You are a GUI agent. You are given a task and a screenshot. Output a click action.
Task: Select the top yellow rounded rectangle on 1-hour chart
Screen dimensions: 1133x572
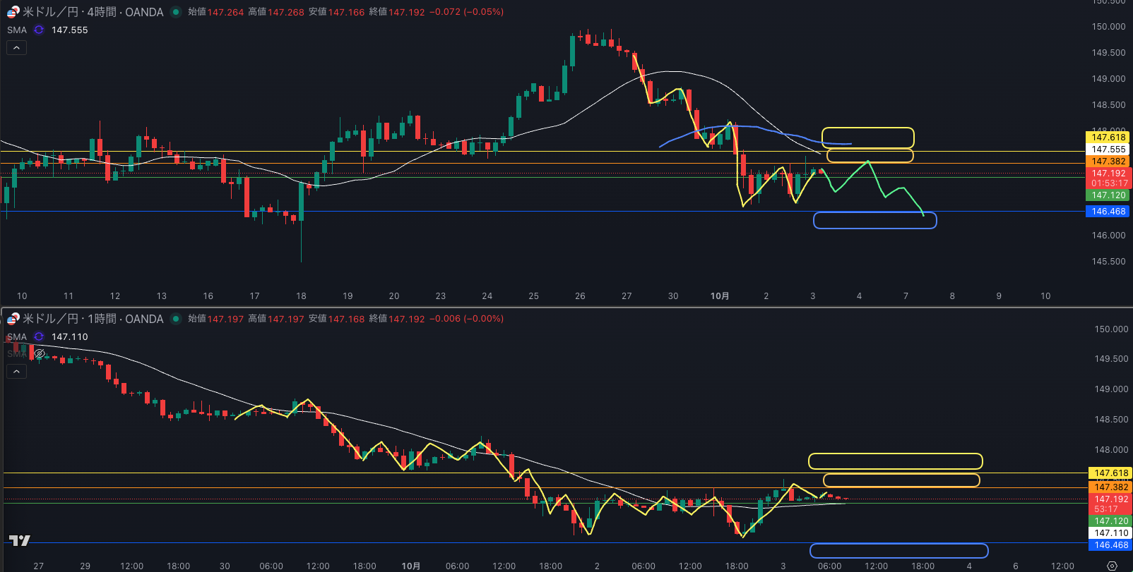tap(895, 461)
